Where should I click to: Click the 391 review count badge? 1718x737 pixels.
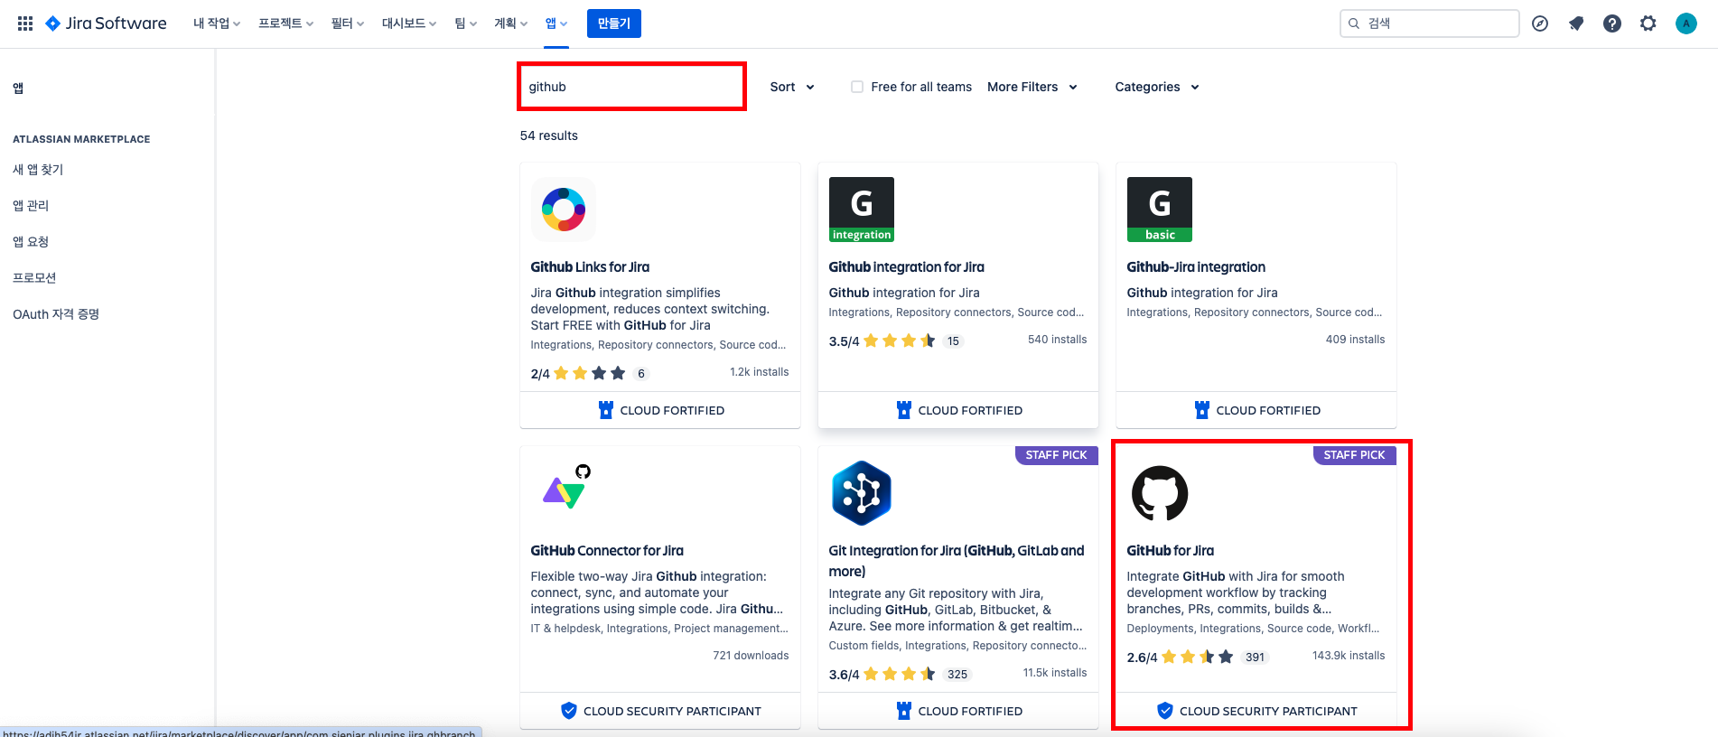coord(1255,658)
